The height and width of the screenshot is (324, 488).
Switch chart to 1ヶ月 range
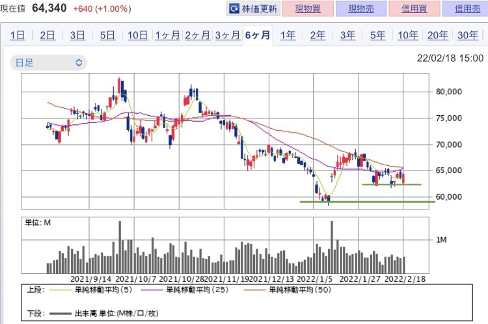167,35
